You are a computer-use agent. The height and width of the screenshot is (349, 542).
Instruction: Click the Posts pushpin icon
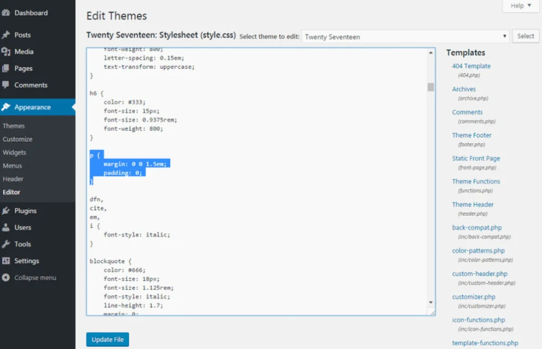click(x=6, y=35)
